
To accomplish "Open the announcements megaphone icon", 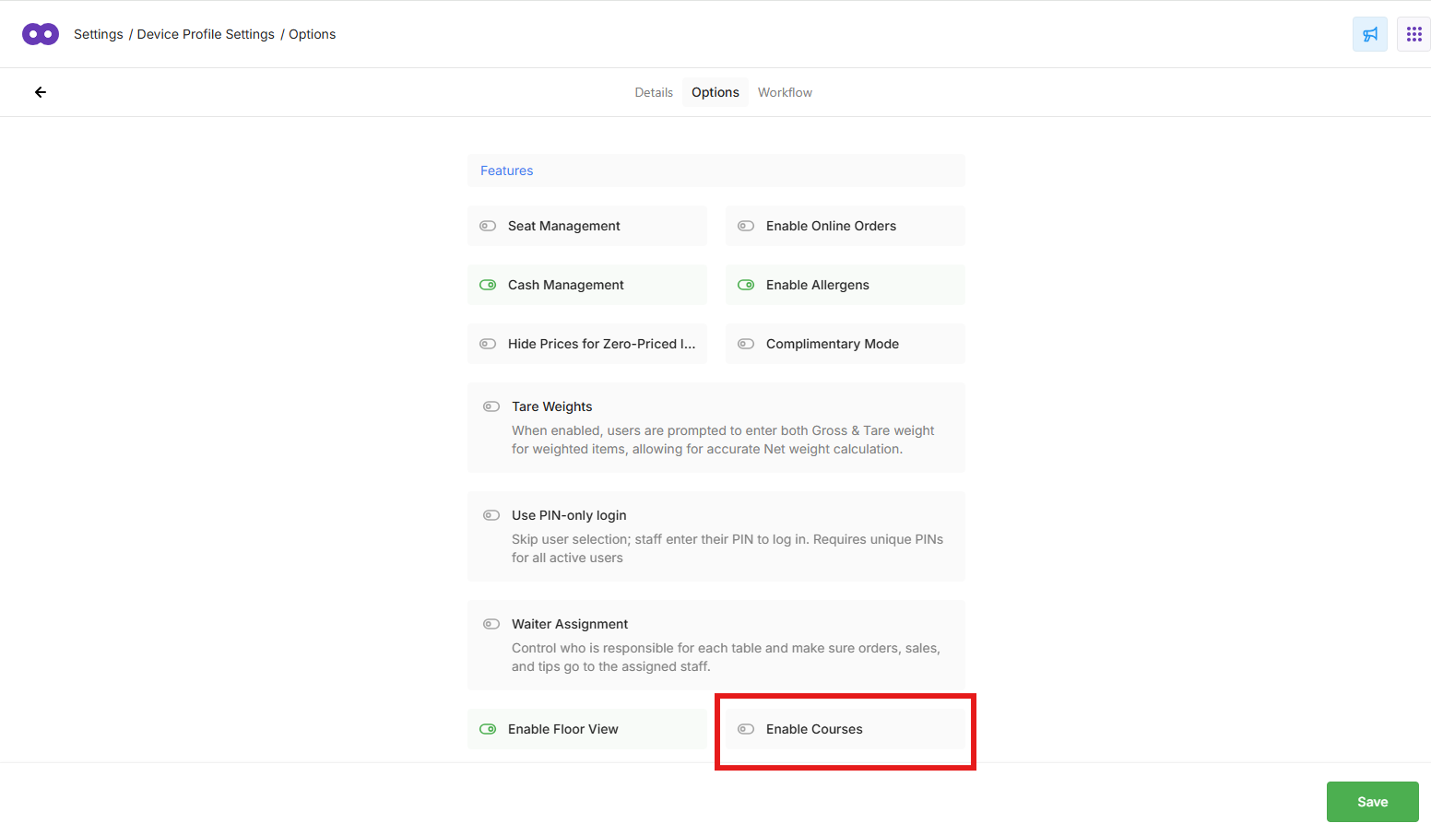I will (x=1370, y=34).
